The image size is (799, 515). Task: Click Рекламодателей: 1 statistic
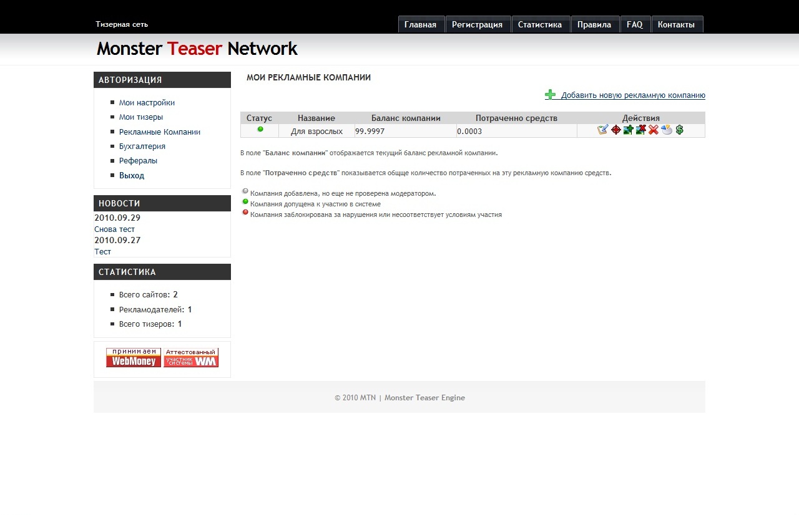[x=155, y=310]
